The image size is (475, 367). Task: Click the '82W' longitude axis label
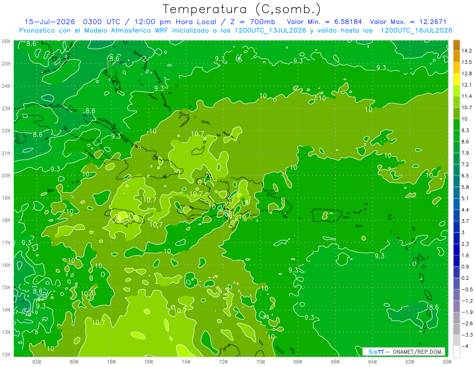tap(36, 361)
